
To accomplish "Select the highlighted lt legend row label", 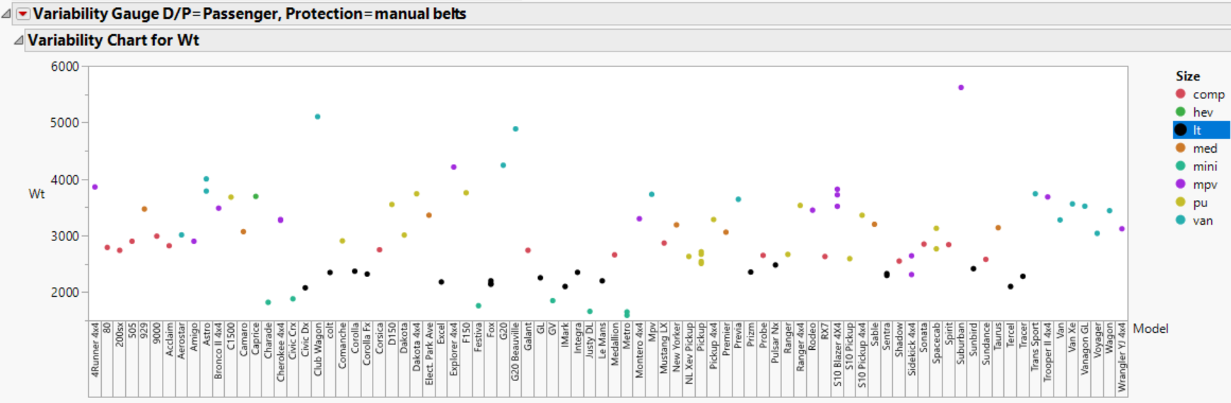I will pos(1197,130).
